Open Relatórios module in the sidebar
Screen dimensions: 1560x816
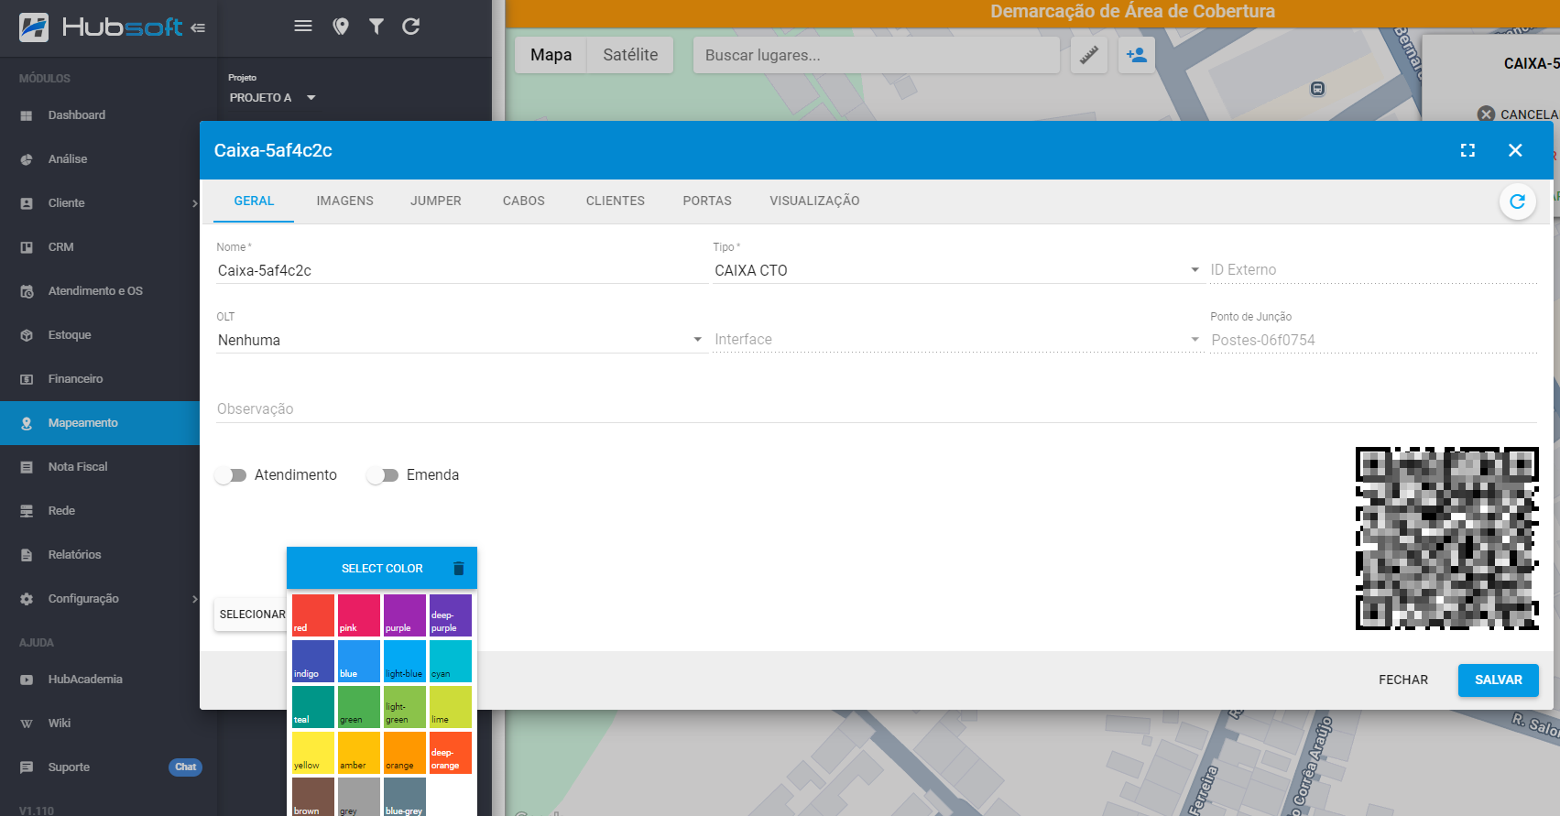coord(100,555)
